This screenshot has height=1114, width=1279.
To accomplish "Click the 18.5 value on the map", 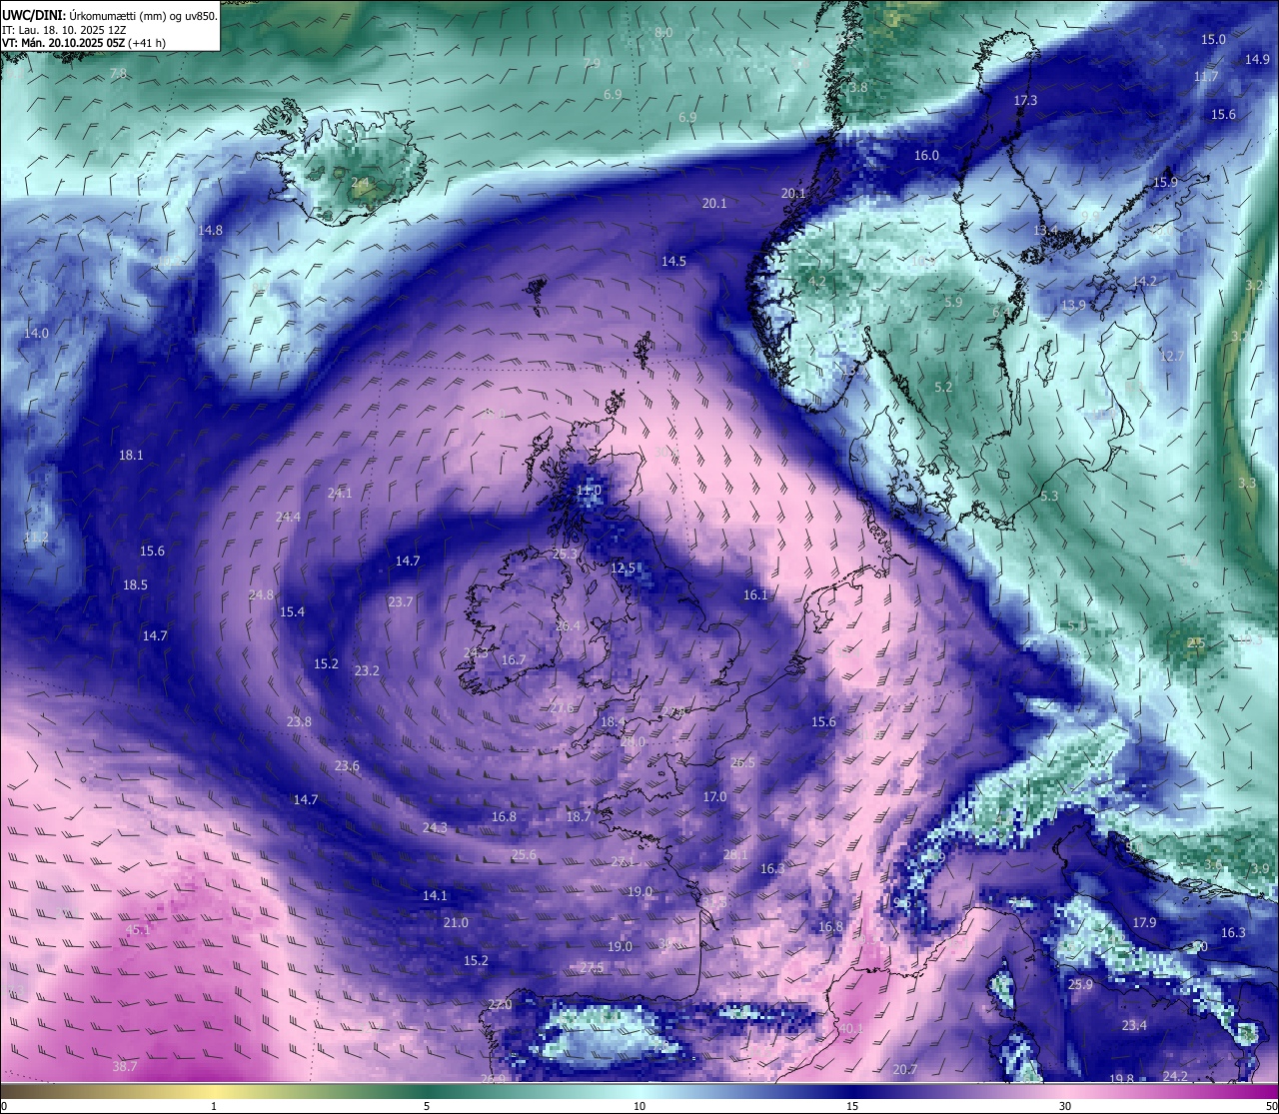I will pyautogui.click(x=135, y=585).
